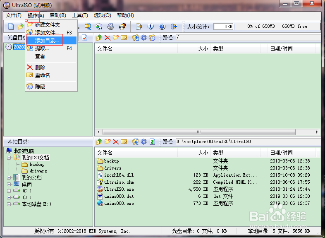325x238 pixels.
Task: Click the Rename icon in local pane toolbar
Action: pyautogui.click(x=124, y=142)
